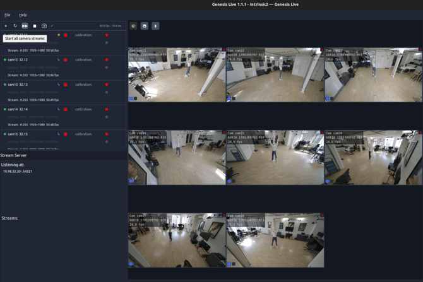This screenshot has height=282, width=423.
Task: Close the cam12 video tile
Action: 323,50
